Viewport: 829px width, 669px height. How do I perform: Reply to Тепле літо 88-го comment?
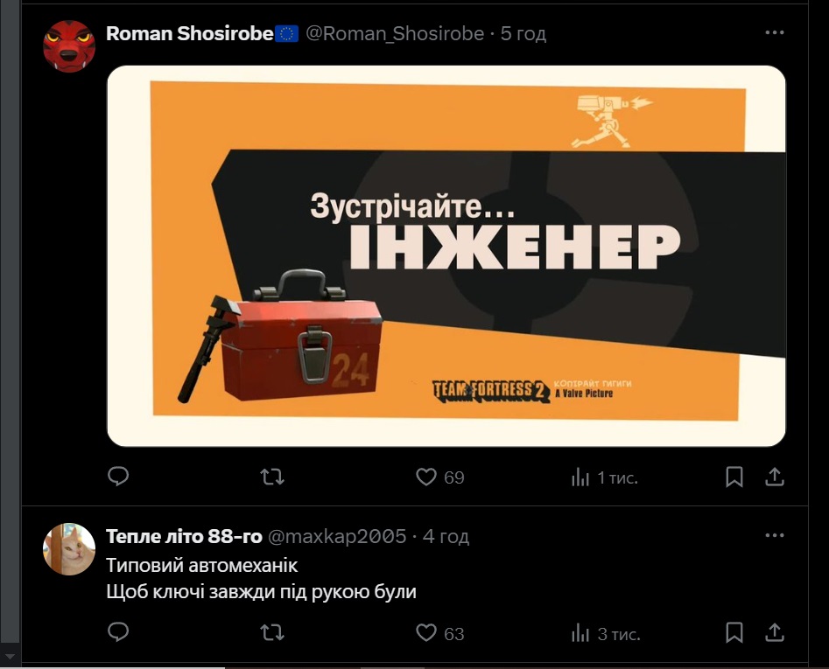(x=118, y=632)
